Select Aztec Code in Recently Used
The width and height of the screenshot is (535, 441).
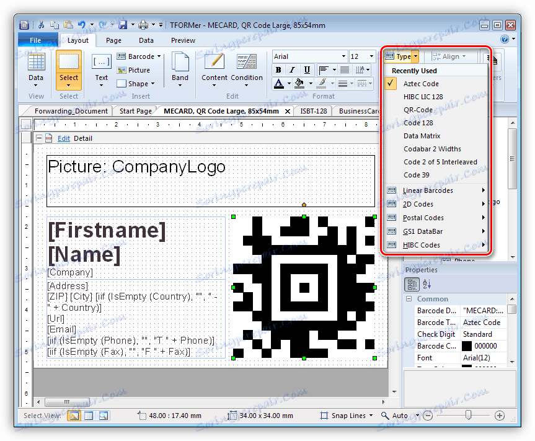tap(435, 84)
